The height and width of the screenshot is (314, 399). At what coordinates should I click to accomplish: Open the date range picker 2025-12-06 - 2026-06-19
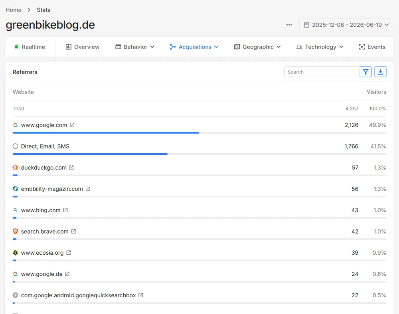346,25
